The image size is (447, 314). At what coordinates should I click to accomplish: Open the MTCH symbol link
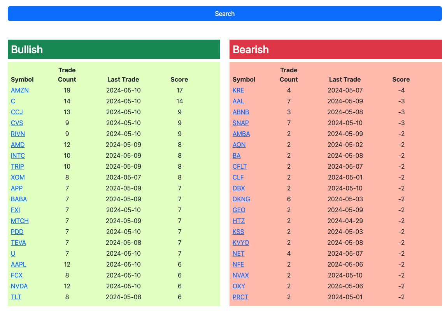coord(20,221)
